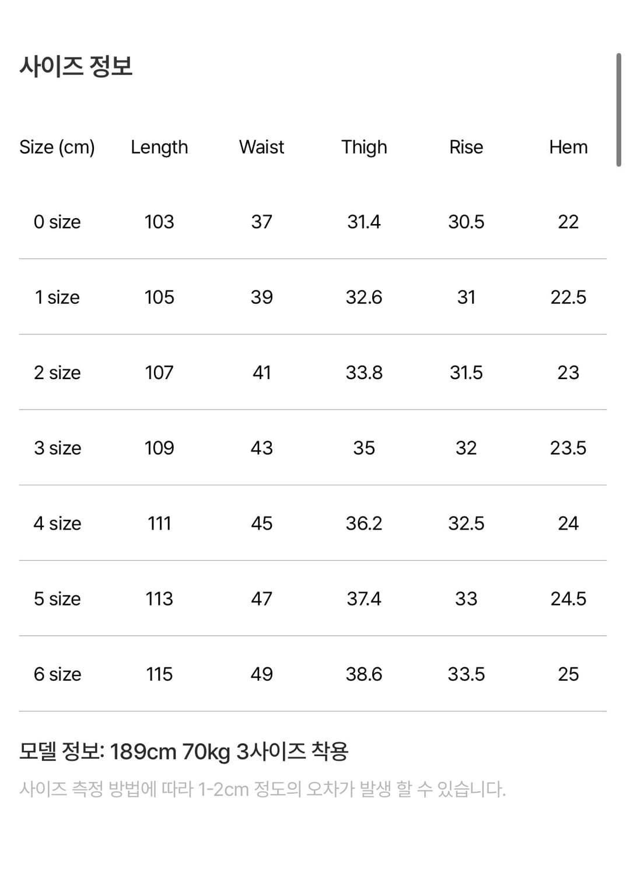Click the model info line mentioning 189cm 70kg

184,751
